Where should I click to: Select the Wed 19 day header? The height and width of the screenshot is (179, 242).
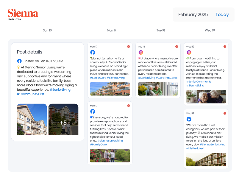(210, 30)
